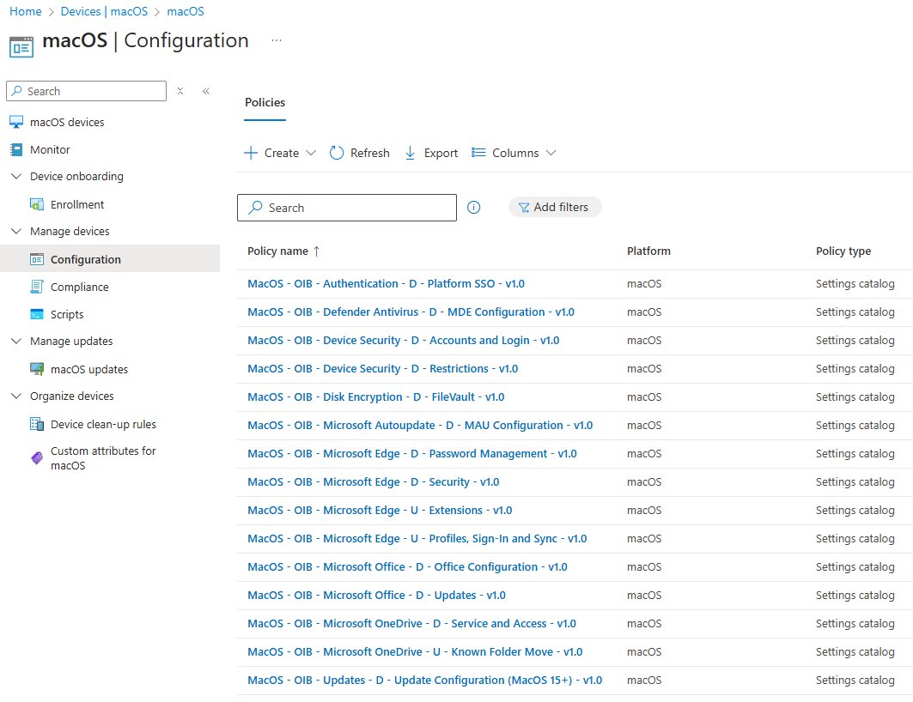Image resolution: width=913 pixels, height=702 pixels.
Task: Click the Enrollment icon
Action: click(x=37, y=205)
